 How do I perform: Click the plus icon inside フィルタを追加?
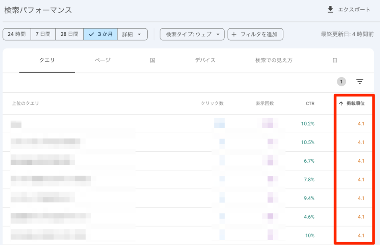pos(234,34)
